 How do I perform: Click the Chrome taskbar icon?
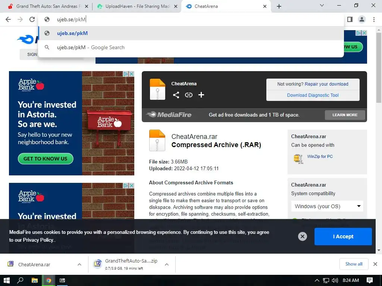pos(48,280)
